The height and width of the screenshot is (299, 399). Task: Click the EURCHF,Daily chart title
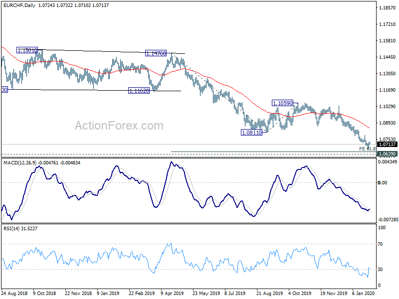pos(19,5)
